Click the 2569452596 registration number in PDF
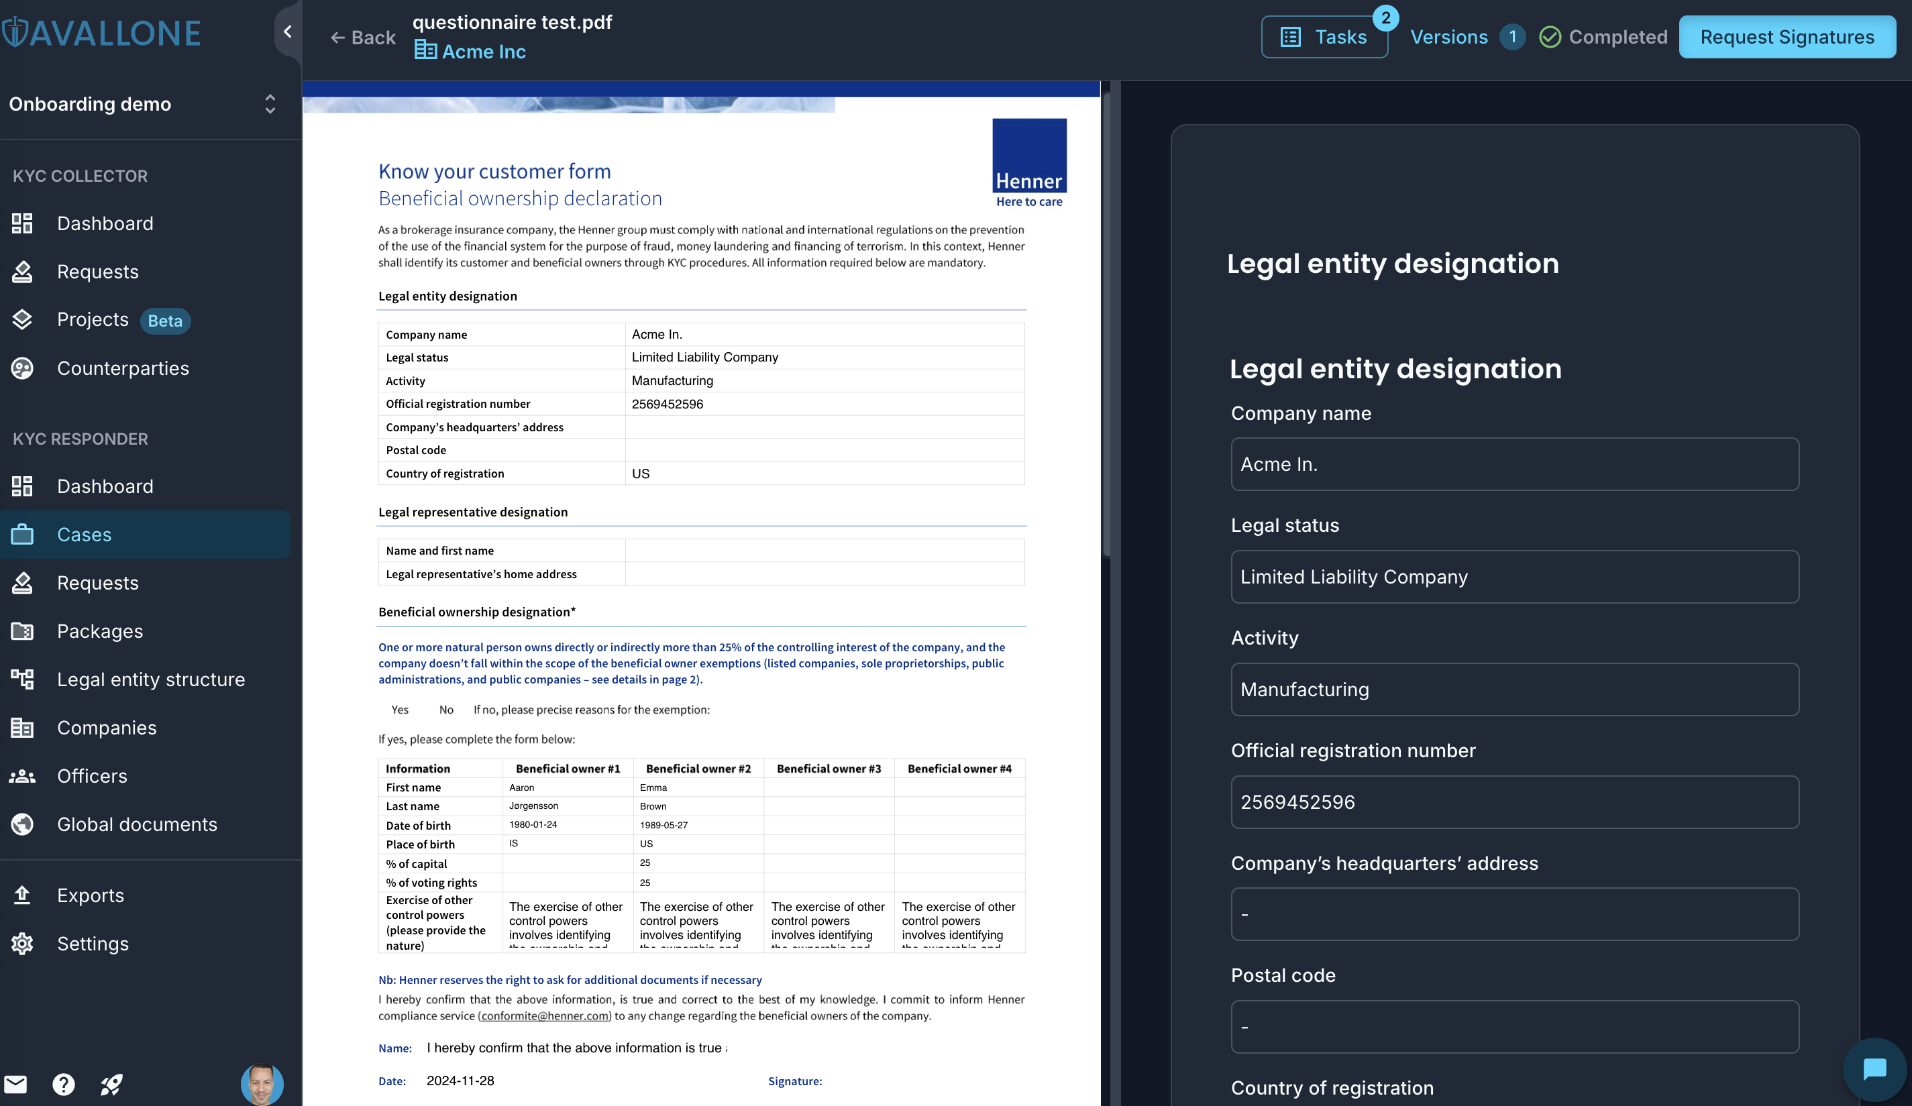 point(668,404)
